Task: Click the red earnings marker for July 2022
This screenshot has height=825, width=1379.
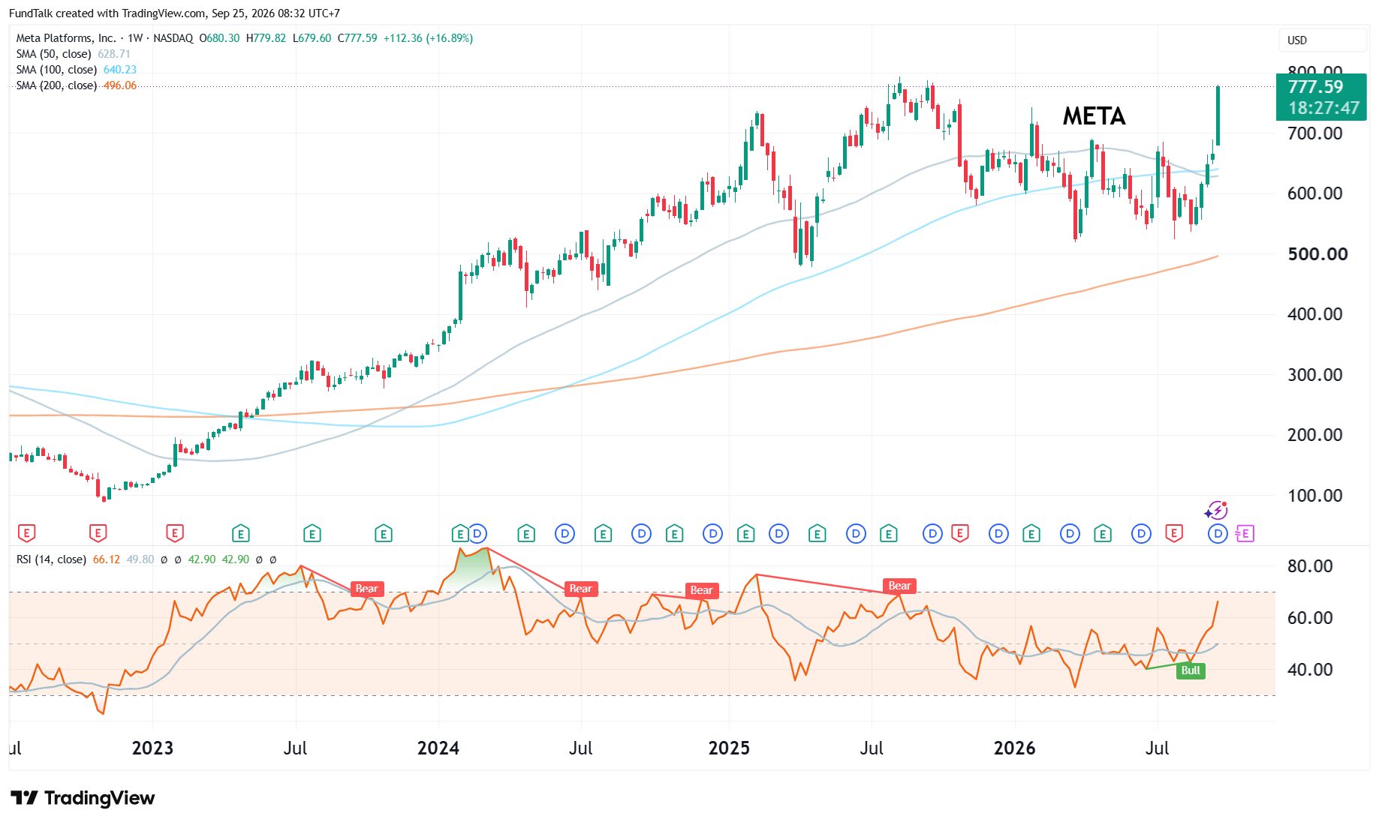Action: (26, 534)
